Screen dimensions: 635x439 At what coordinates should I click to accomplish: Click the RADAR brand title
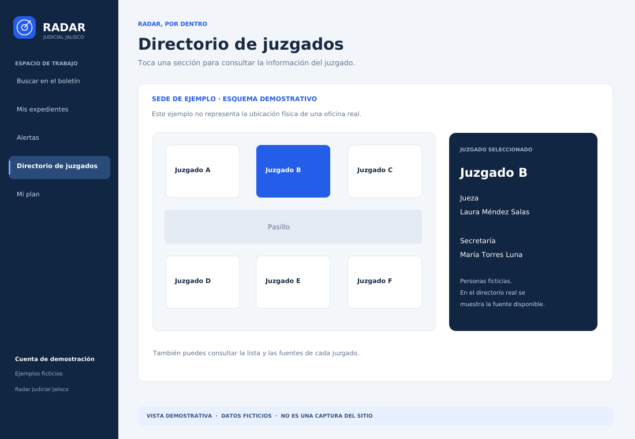pos(64,27)
